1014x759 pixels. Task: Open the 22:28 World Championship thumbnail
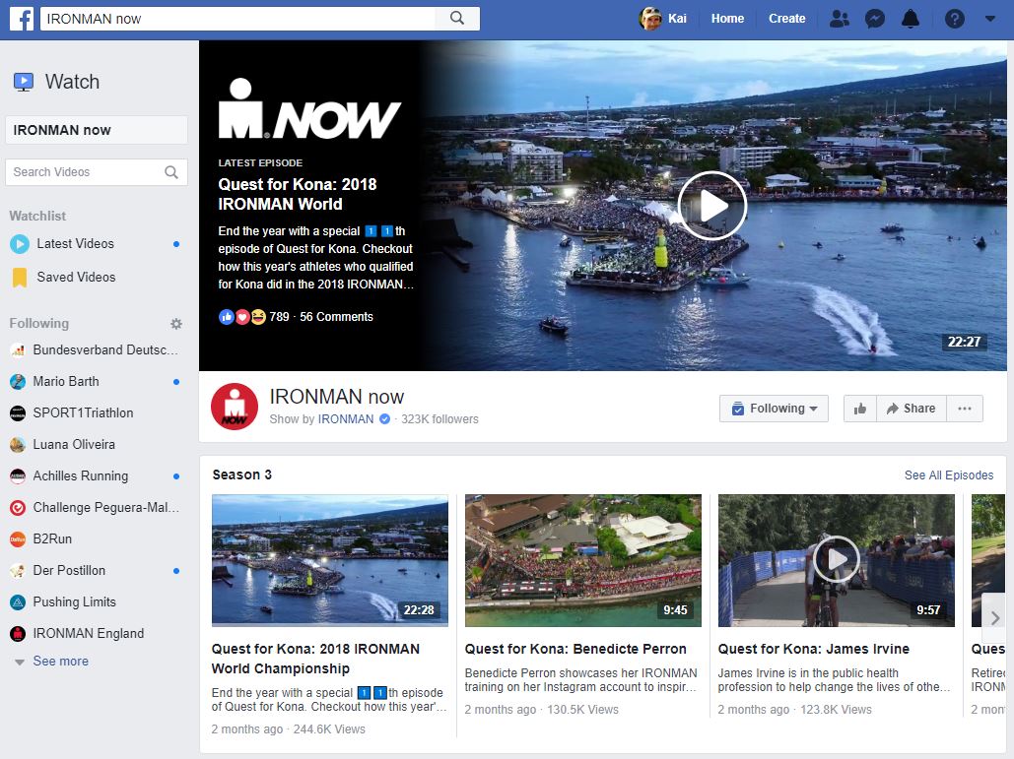point(330,561)
